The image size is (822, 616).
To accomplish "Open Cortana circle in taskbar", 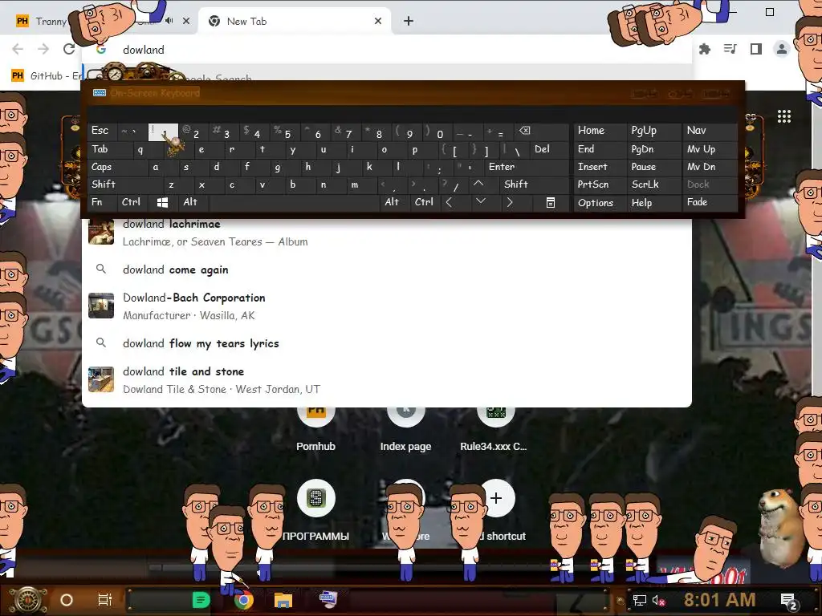I will pos(67,600).
